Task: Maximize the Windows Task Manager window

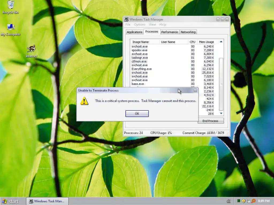Action: [x=222, y=19]
